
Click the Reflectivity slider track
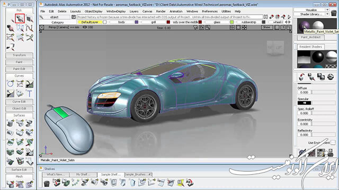click(324, 135)
